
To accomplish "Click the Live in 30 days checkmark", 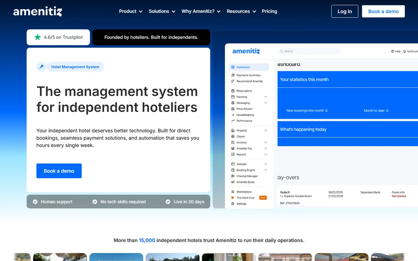I will coord(168,202).
